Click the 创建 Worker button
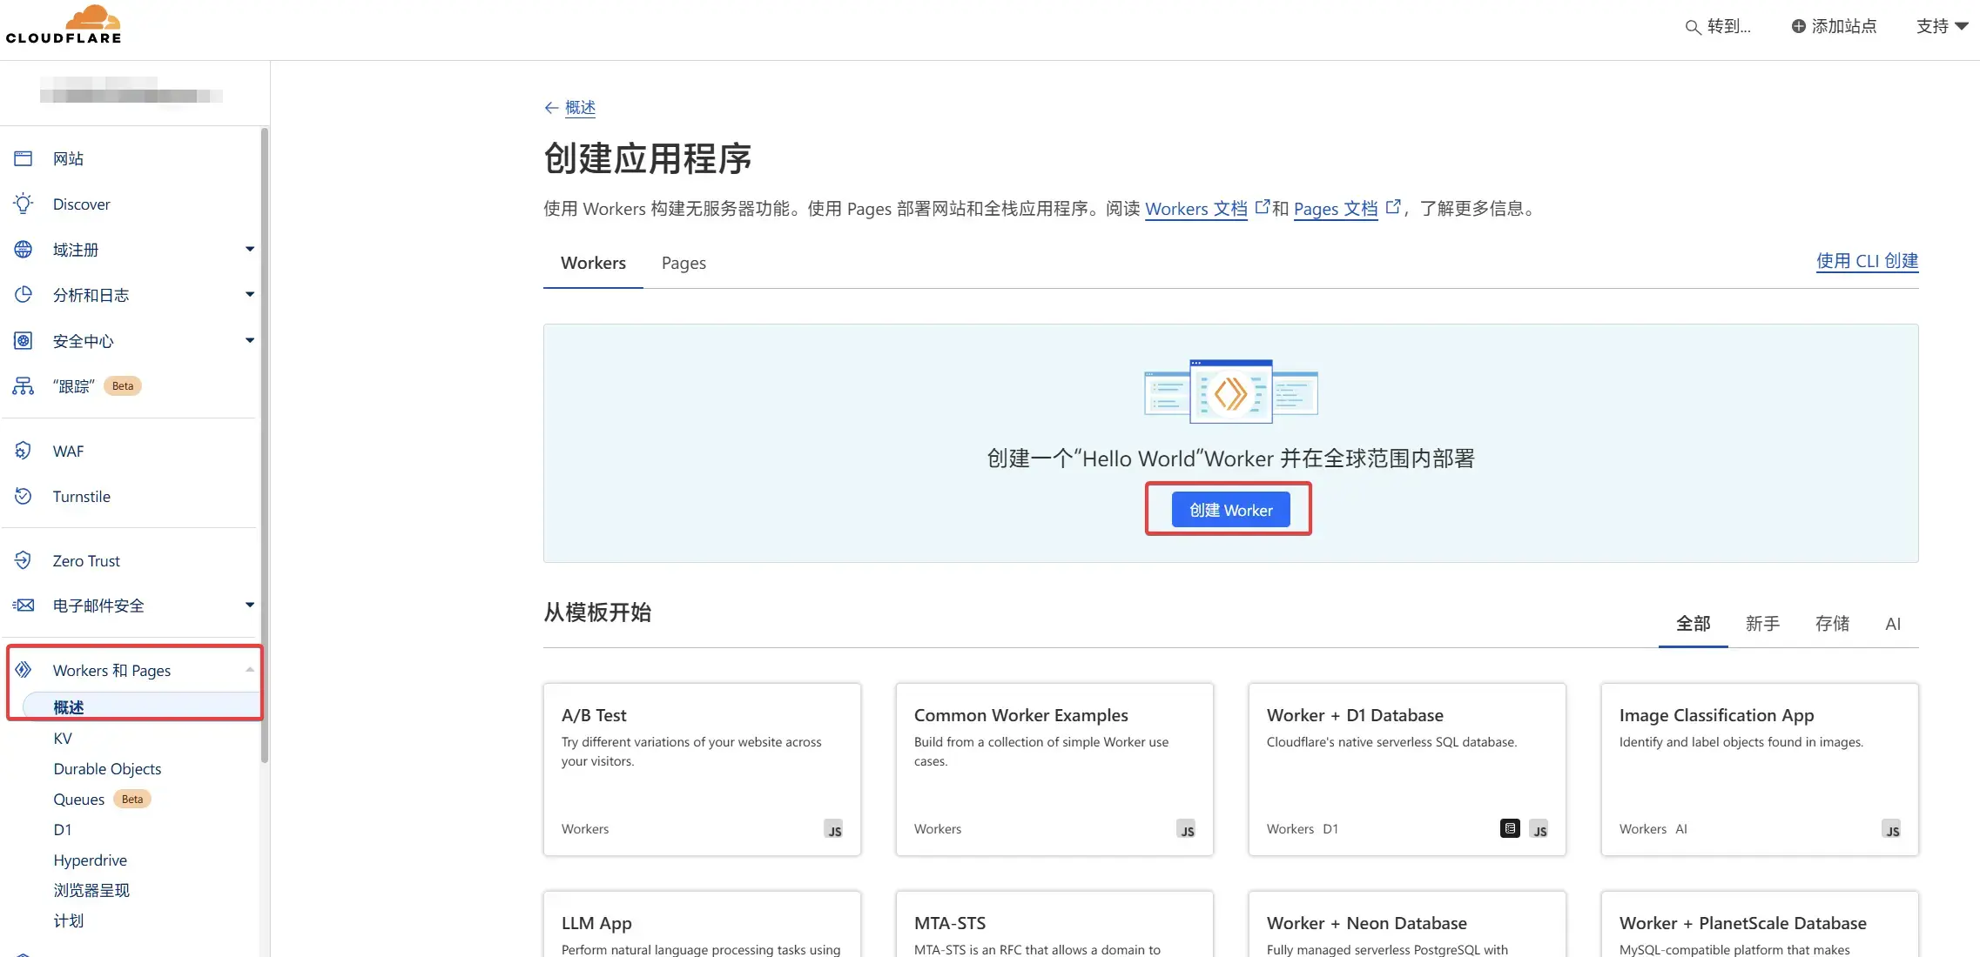 tap(1230, 510)
